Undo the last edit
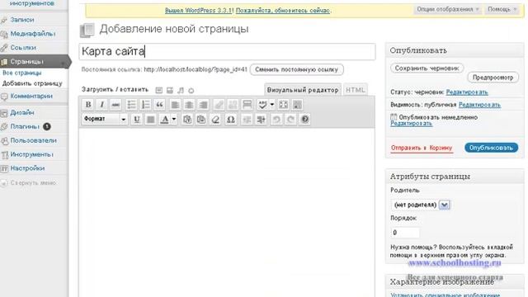This screenshot has width=528, height=297. click(276, 119)
